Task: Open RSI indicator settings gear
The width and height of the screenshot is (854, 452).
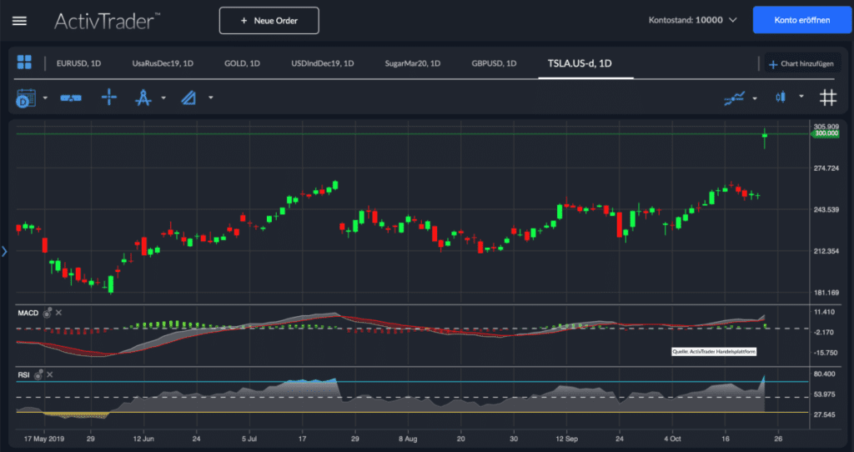Action: pyautogui.click(x=38, y=374)
